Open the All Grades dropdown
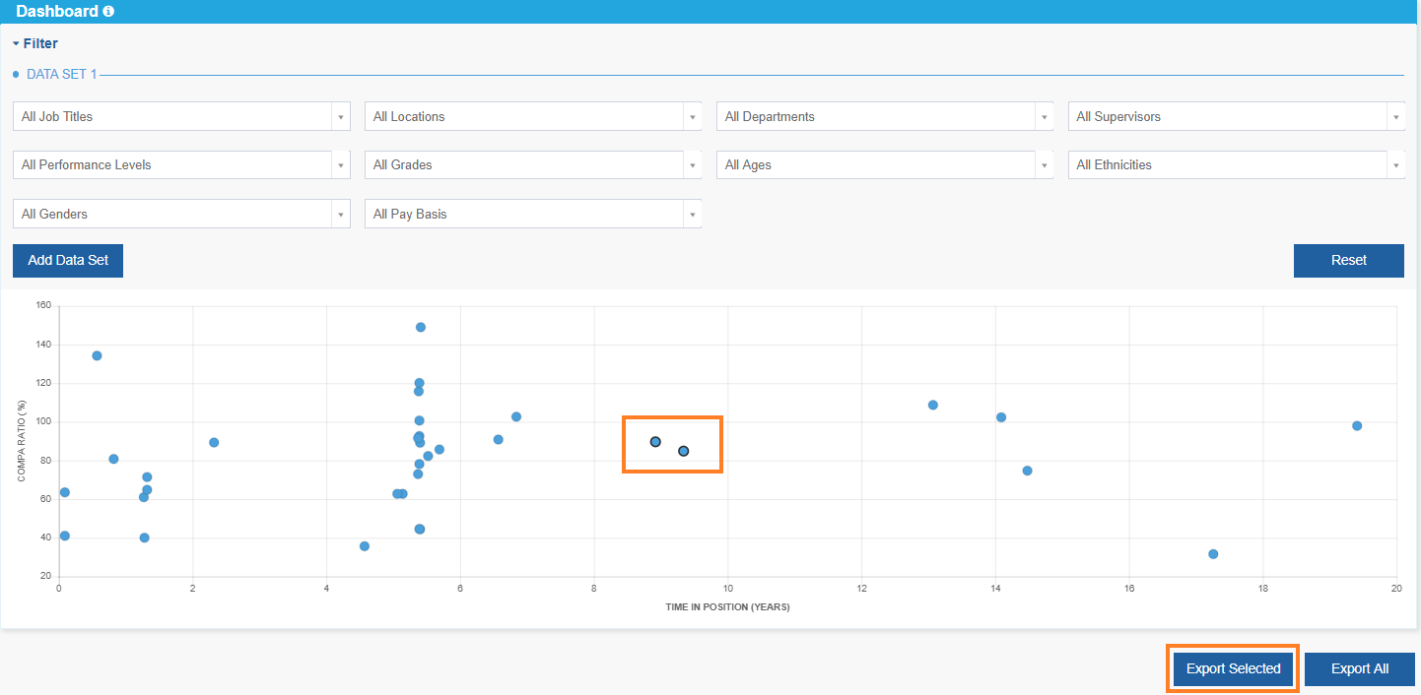The width and height of the screenshot is (1421, 695). [693, 164]
